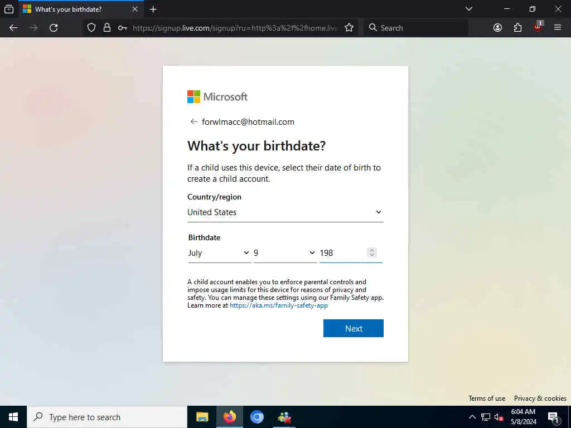Viewport: 571px width, 428px height.
Task: Open the birth day dropdown showing 9
Action: coord(285,253)
